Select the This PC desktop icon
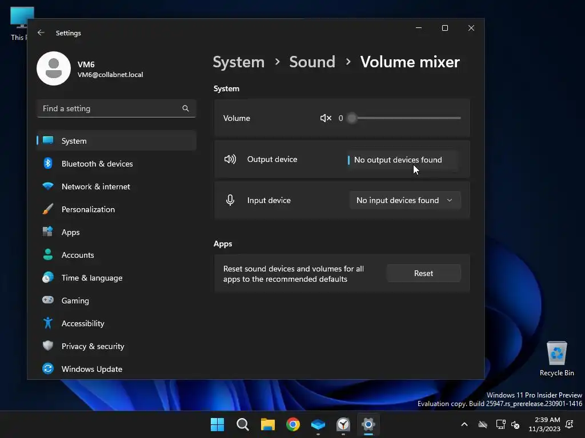585x438 pixels. (19, 24)
